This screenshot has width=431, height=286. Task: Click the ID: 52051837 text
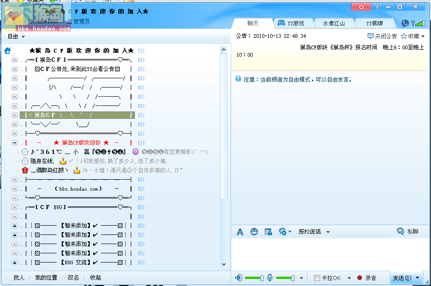43,22
